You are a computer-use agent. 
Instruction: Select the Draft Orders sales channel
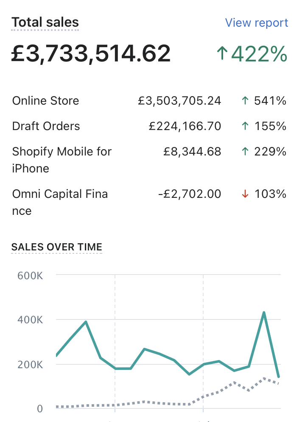click(46, 126)
